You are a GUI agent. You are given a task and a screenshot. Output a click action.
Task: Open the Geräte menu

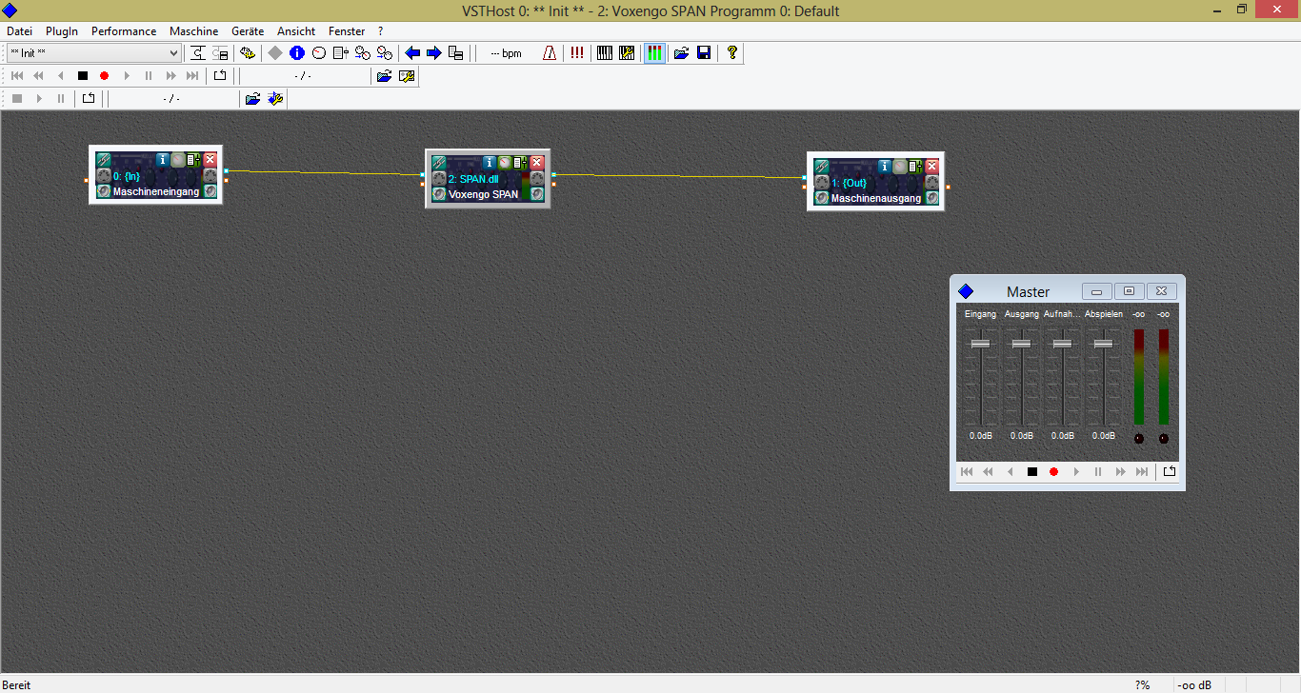[248, 31]
